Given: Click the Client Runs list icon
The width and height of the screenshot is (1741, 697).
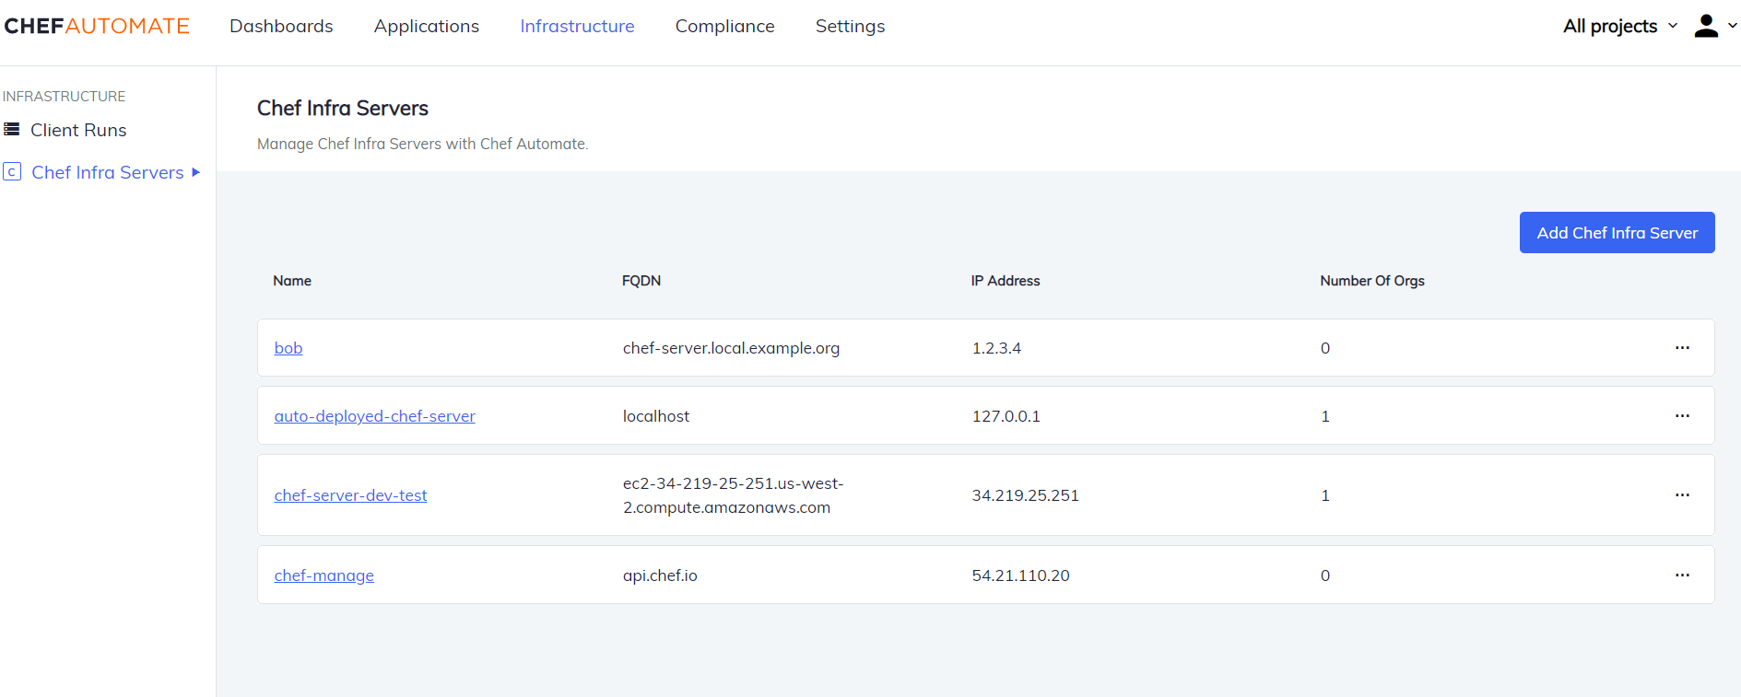Looking at the screenshot, I should 12,130.
